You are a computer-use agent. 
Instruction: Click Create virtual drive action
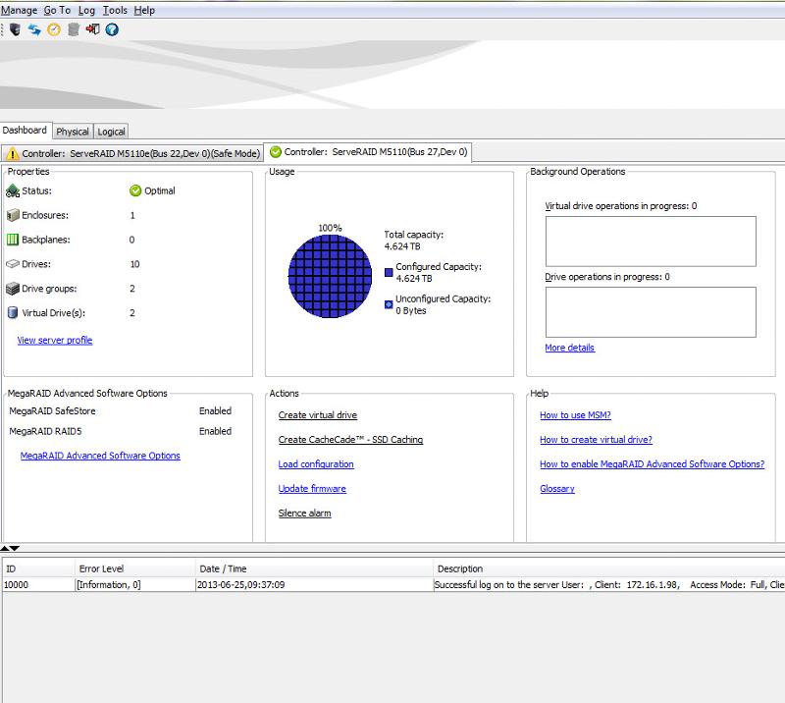317,415
